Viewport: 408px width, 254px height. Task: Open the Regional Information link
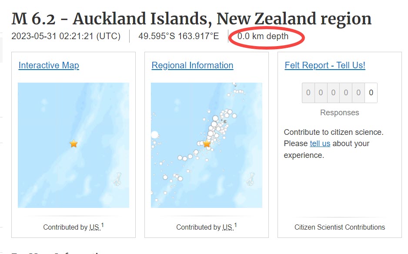[192, 65]
